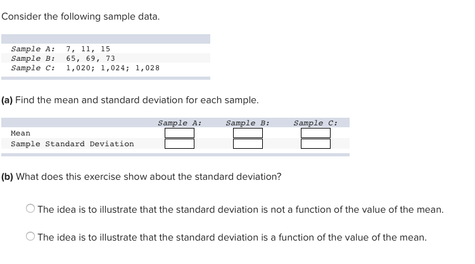Viewport: 475px width, 264px height.
Task: Click the 'is a function of the value' answer text
Action: pos(232,237)
